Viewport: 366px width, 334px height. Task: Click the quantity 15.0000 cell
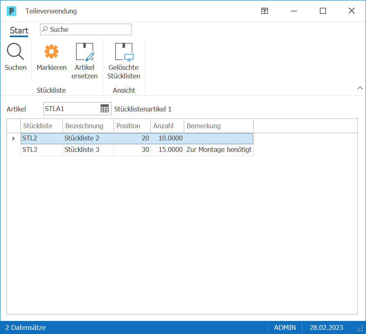coord(167,150)
